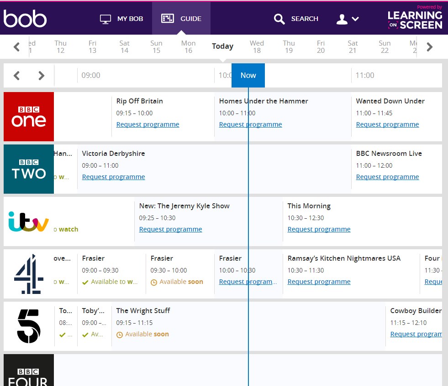This screenshot has height=386, width=448.
Task: Click Available soon for Frasier 09:30 - 10:00
Action: 177,282
